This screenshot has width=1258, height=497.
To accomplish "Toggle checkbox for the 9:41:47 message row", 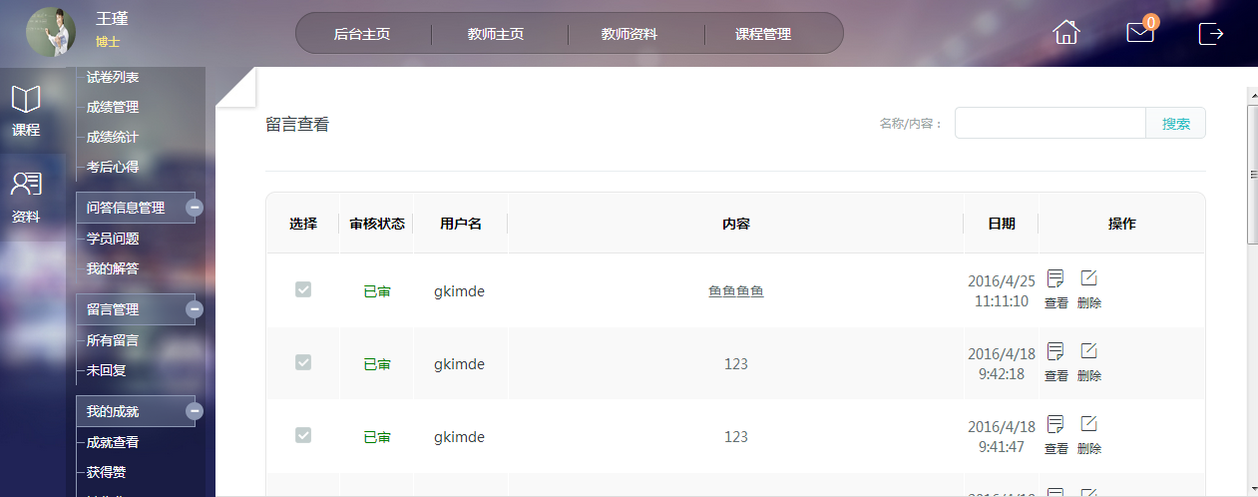I will [x=303, y=435].
